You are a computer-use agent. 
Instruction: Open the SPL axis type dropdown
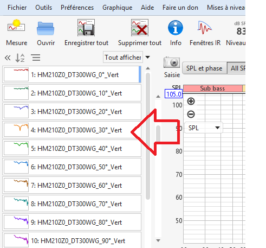204,128
